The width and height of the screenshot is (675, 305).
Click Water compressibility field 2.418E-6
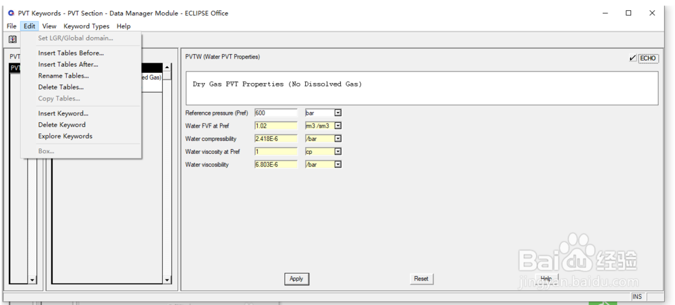coord(276,138)
